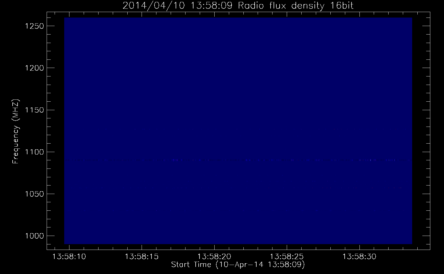Select the 1200 frequency axis label
The width and height of the screenshot is (444, 274).
[34, 68]
